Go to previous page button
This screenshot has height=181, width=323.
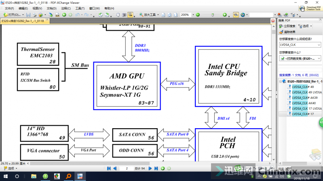[115, 169]
